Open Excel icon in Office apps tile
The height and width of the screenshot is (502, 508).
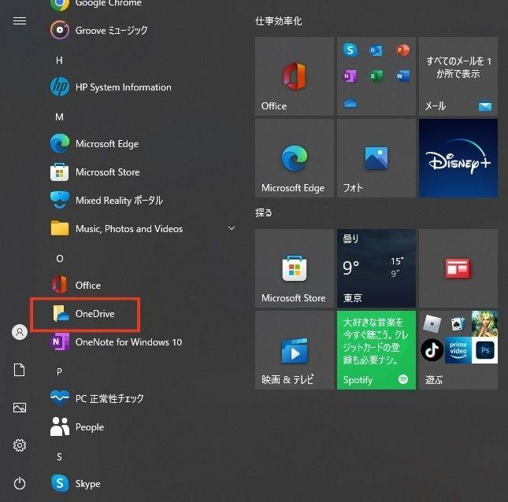tap(376, 76)
